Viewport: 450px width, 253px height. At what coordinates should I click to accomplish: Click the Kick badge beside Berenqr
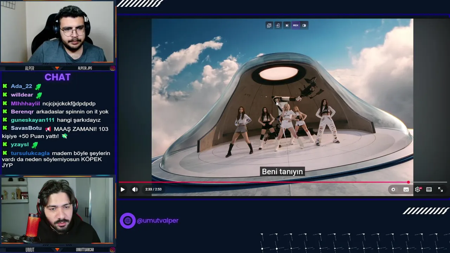[5, 112]
